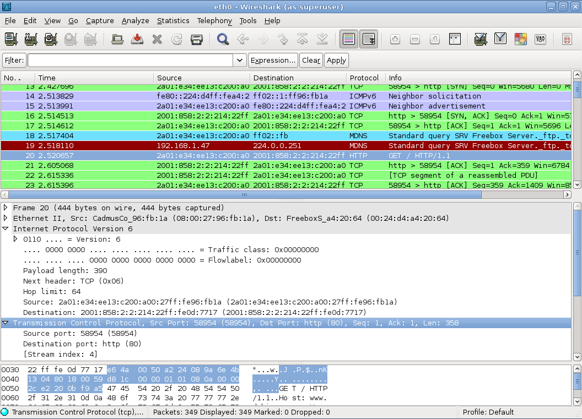Close the capture file X icon
Image resolution: width=582 pixels, height=419 pixels.
[157, 39]
